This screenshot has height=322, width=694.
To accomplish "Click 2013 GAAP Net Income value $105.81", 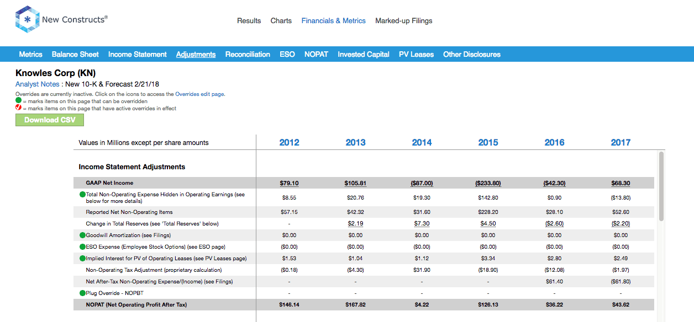I will 355,183.
